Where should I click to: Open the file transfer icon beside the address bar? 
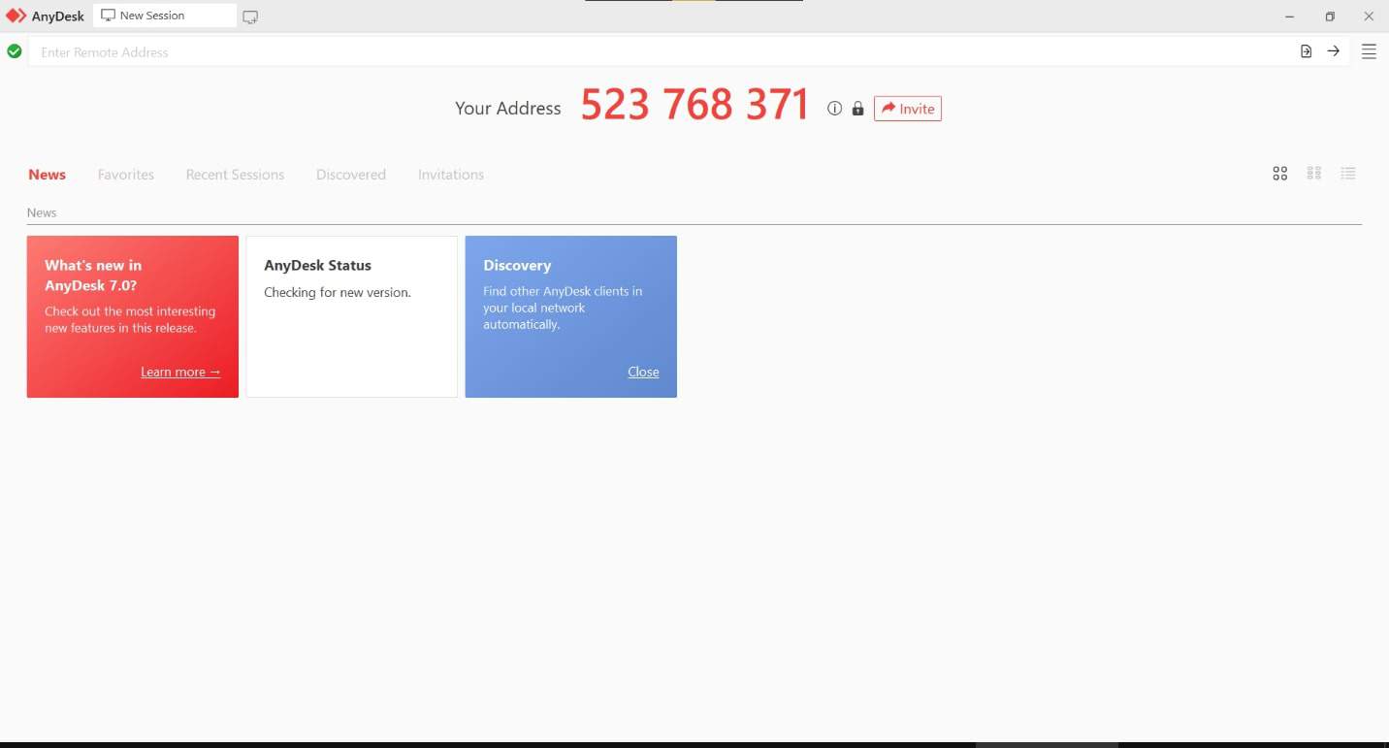tap(1307, 51)
